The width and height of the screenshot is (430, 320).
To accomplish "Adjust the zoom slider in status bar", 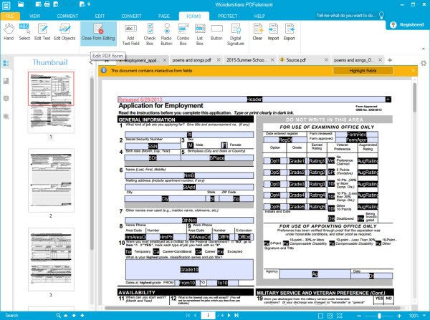I will click(x=379, y=316).
